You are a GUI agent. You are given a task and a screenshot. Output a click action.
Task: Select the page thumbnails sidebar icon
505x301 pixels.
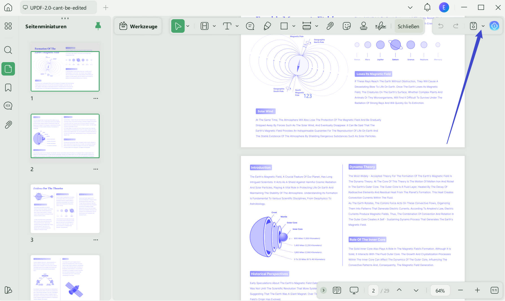(8, 69)
